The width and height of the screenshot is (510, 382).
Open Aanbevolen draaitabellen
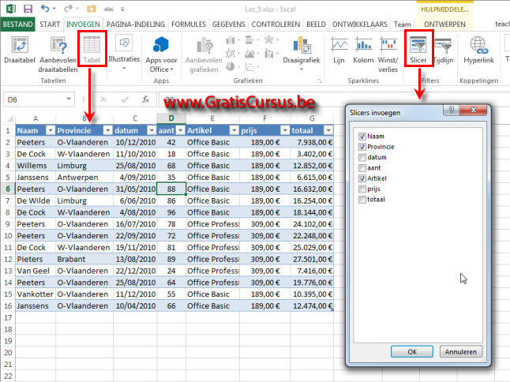click(58, 54)
